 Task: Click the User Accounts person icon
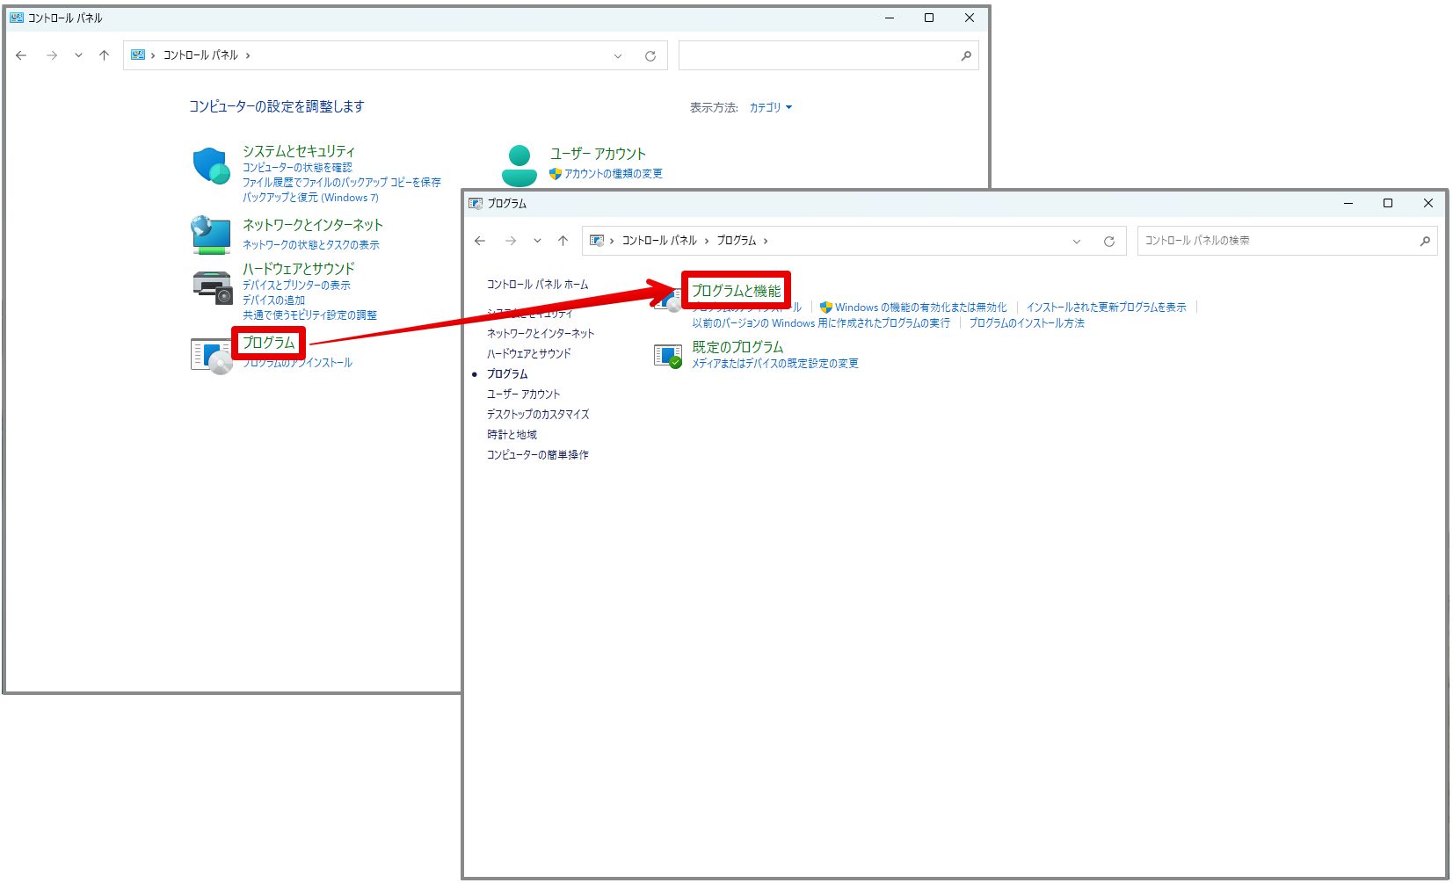[x=519, y=165]
